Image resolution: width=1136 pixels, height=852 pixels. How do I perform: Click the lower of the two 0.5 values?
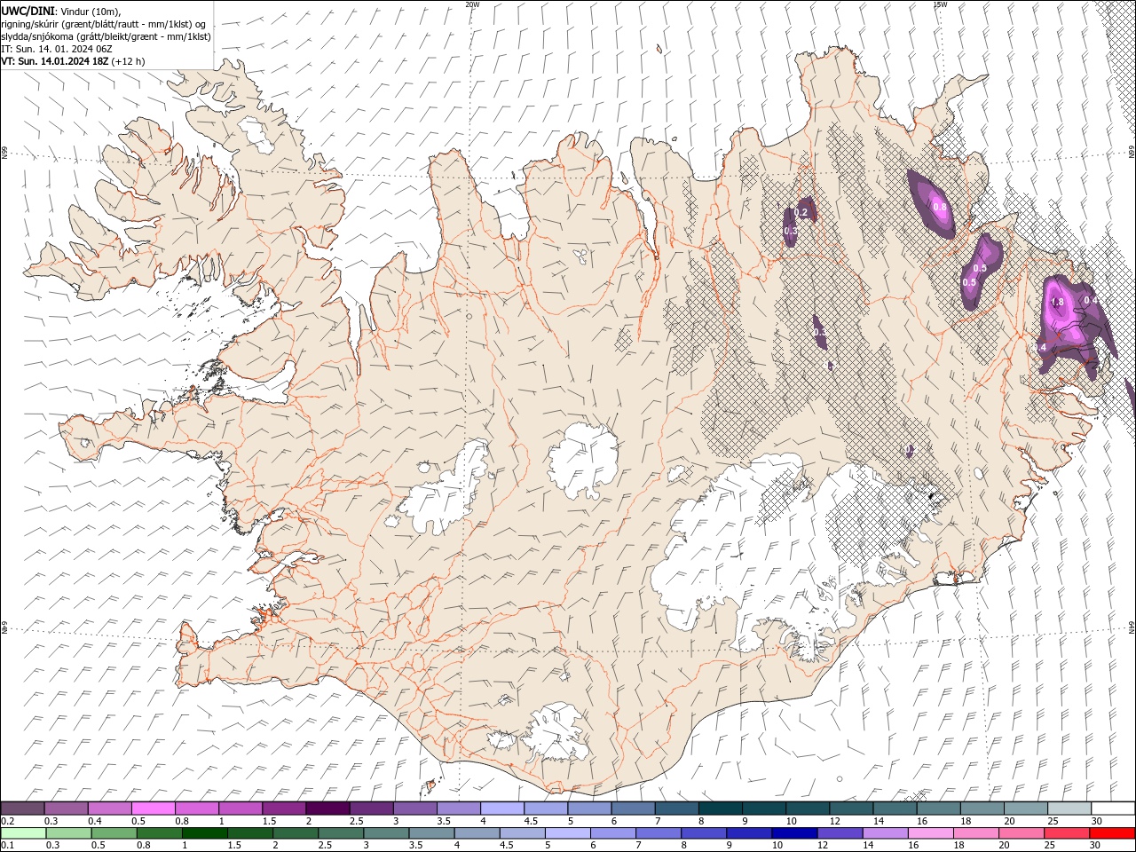pyautogui.click(x=969, y=282)
